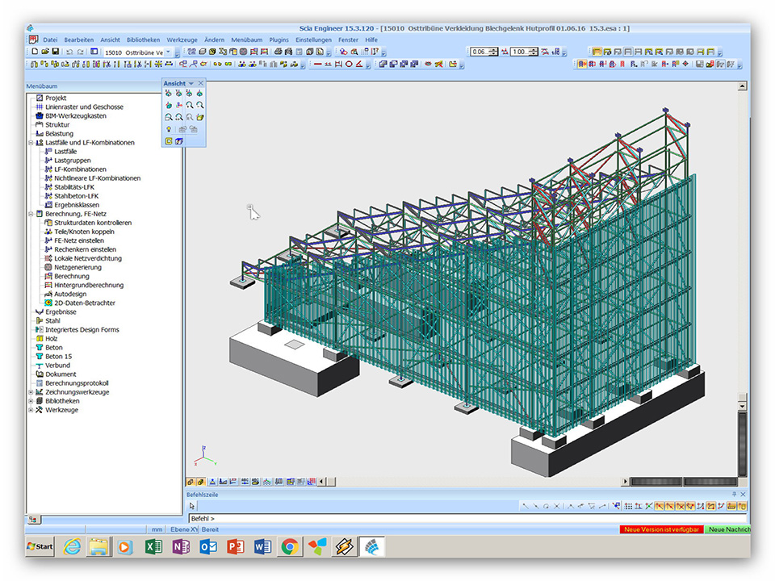Click the Google Chrome taskbar icon
The width and height of the screenshot is (775, 581).
click(290, 546)
